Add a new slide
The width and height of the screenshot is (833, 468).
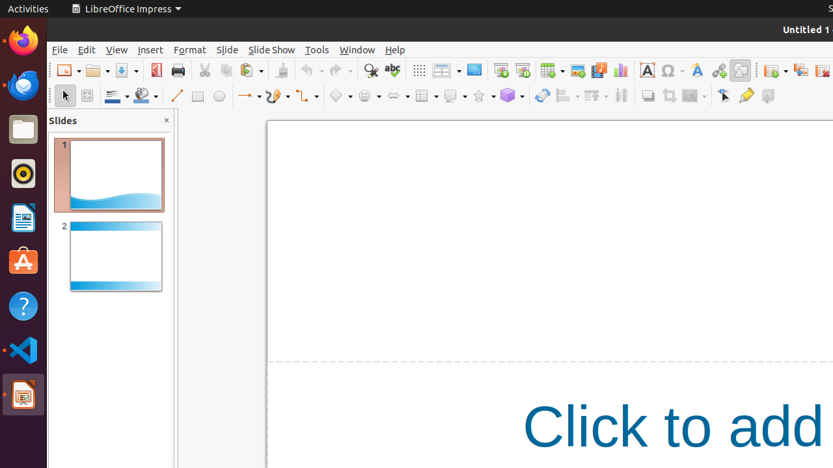point(772,70)
